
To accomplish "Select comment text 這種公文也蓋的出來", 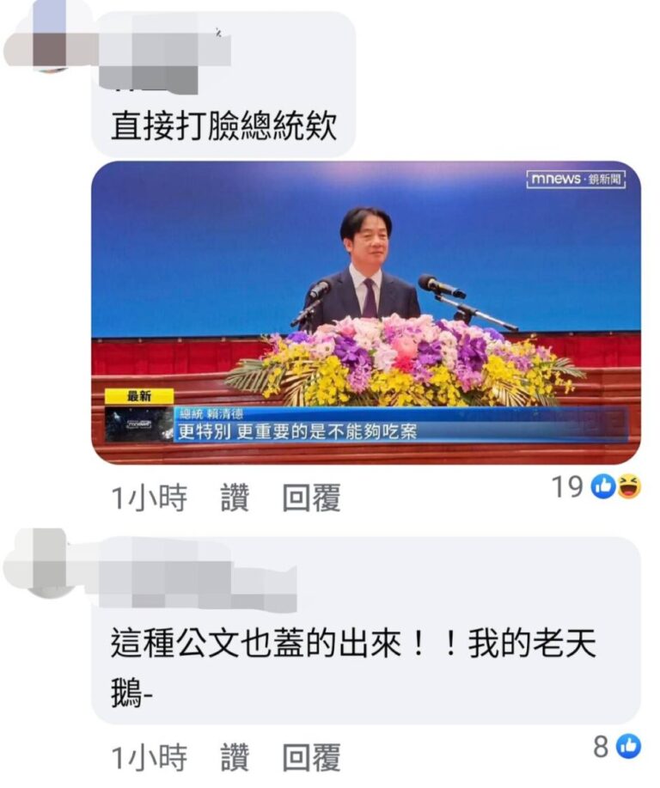I will tap(256, 643).
